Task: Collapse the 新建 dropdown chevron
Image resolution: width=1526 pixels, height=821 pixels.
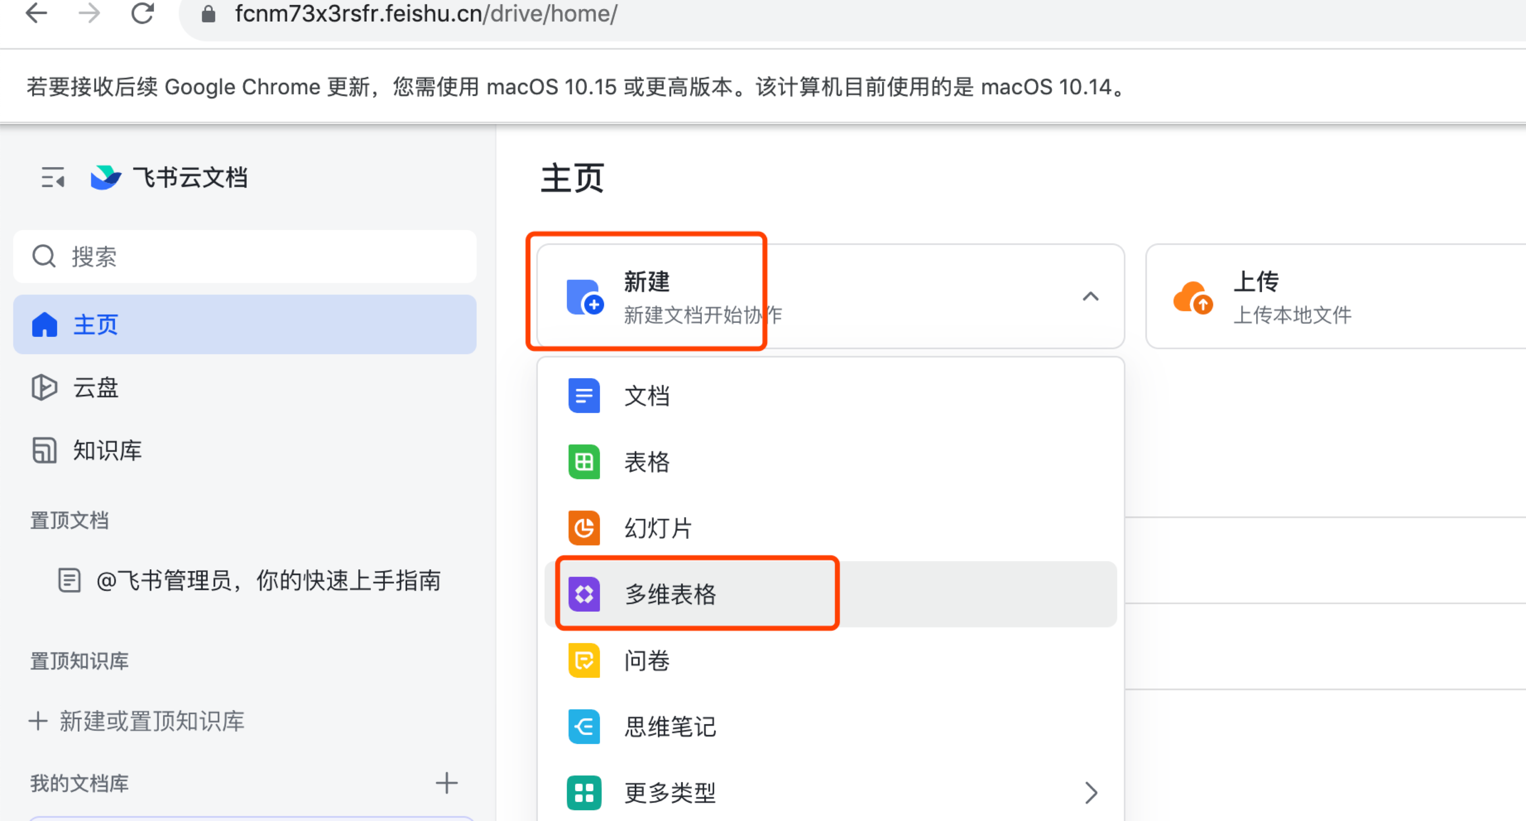Action: click(x=1091, y=297)
